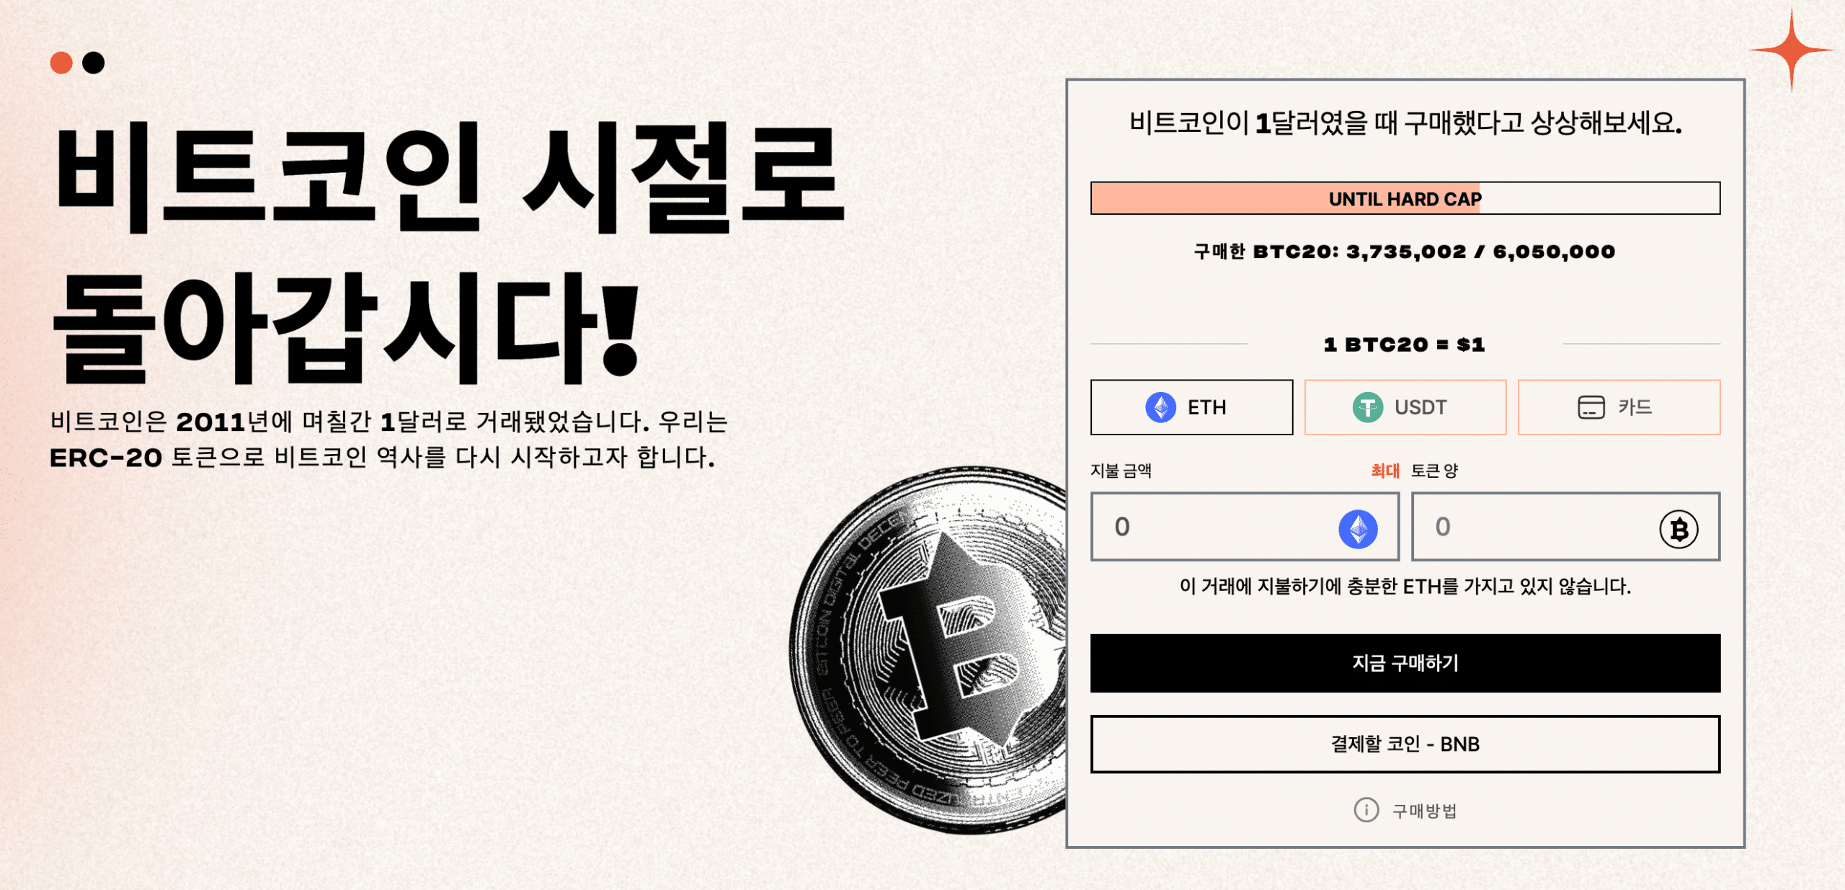Viewport: 1845px width, 890px height.
Task: Switch to the USDT payment tab
Action: click(x=1405, y=407)
